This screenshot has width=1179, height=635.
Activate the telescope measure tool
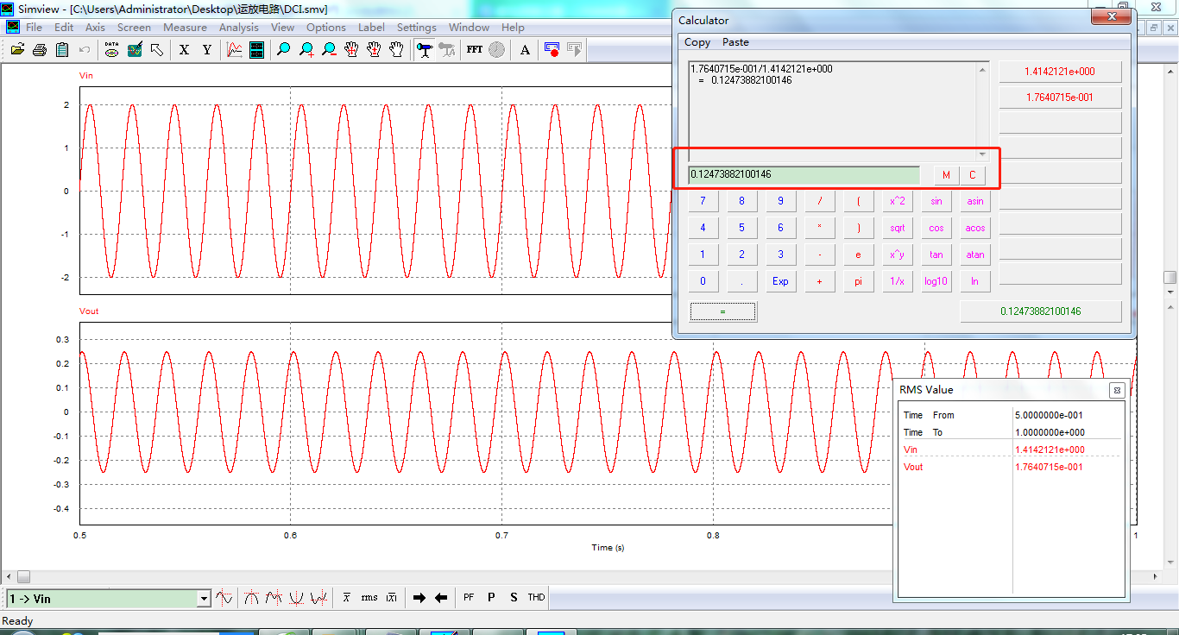tap(424, 50)
